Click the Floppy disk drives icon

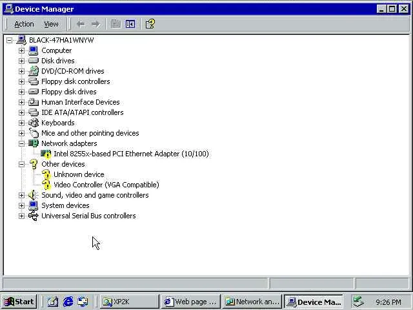click(x=33, y=92)
